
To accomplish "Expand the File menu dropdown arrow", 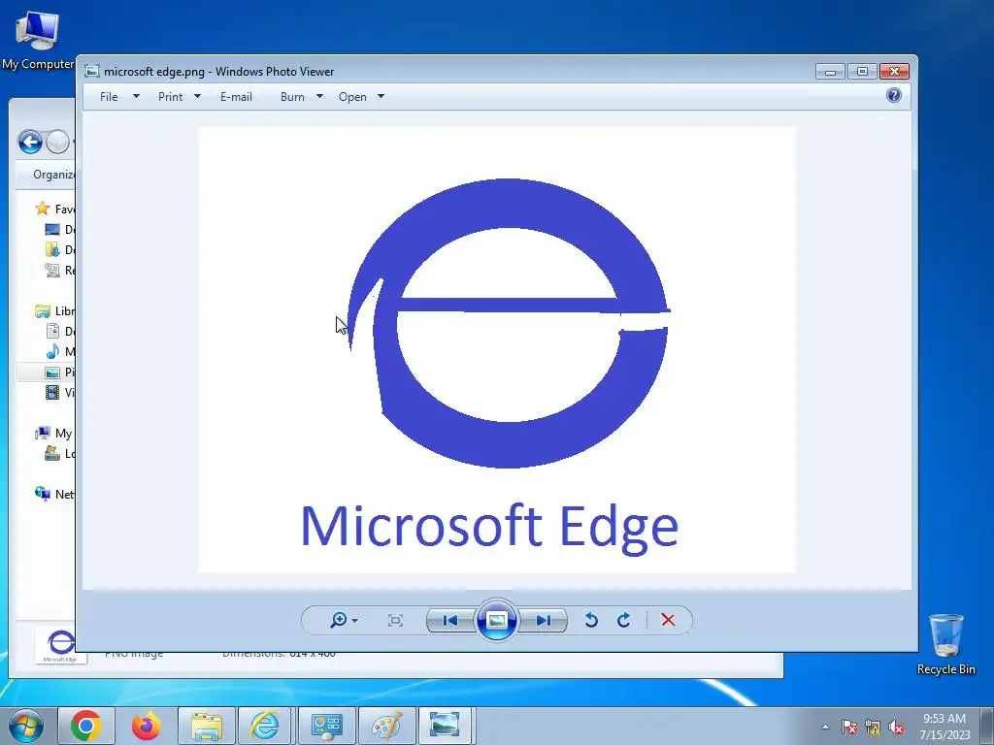I will [136, 96].
